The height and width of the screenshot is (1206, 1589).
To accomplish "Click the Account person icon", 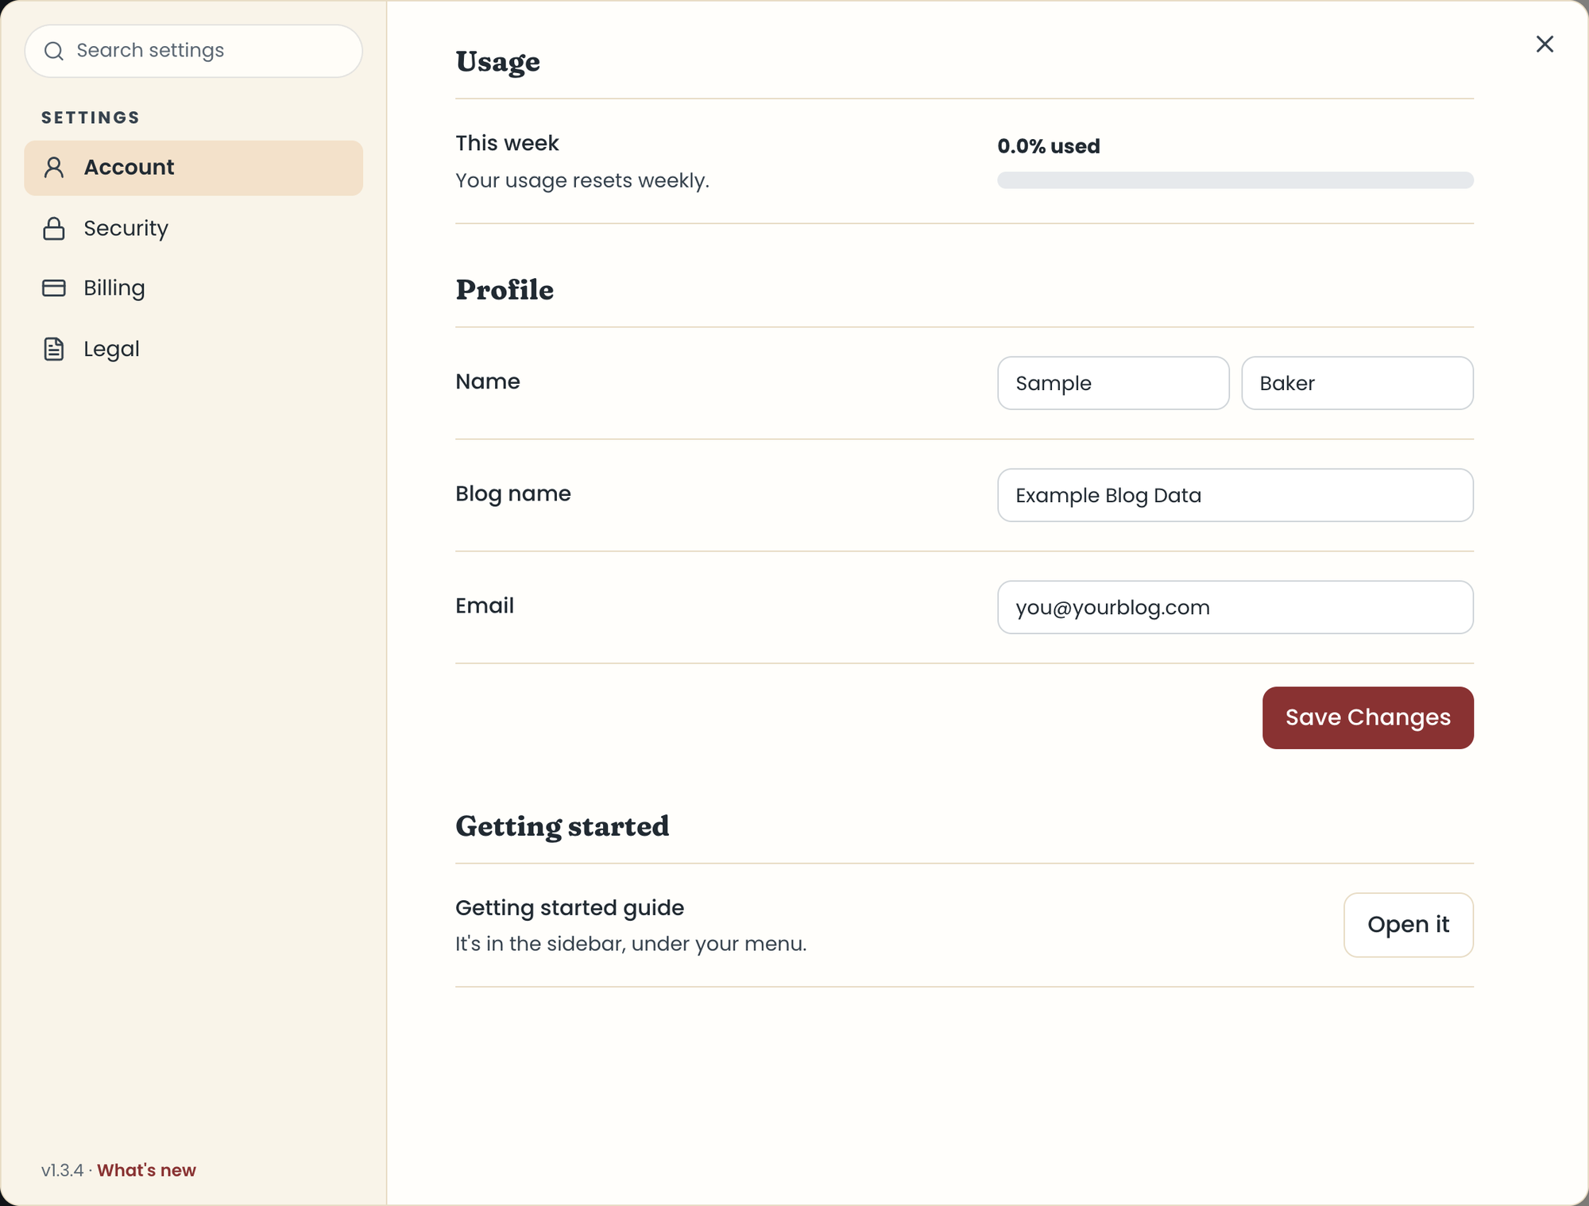I will click(x=54, y=168).
